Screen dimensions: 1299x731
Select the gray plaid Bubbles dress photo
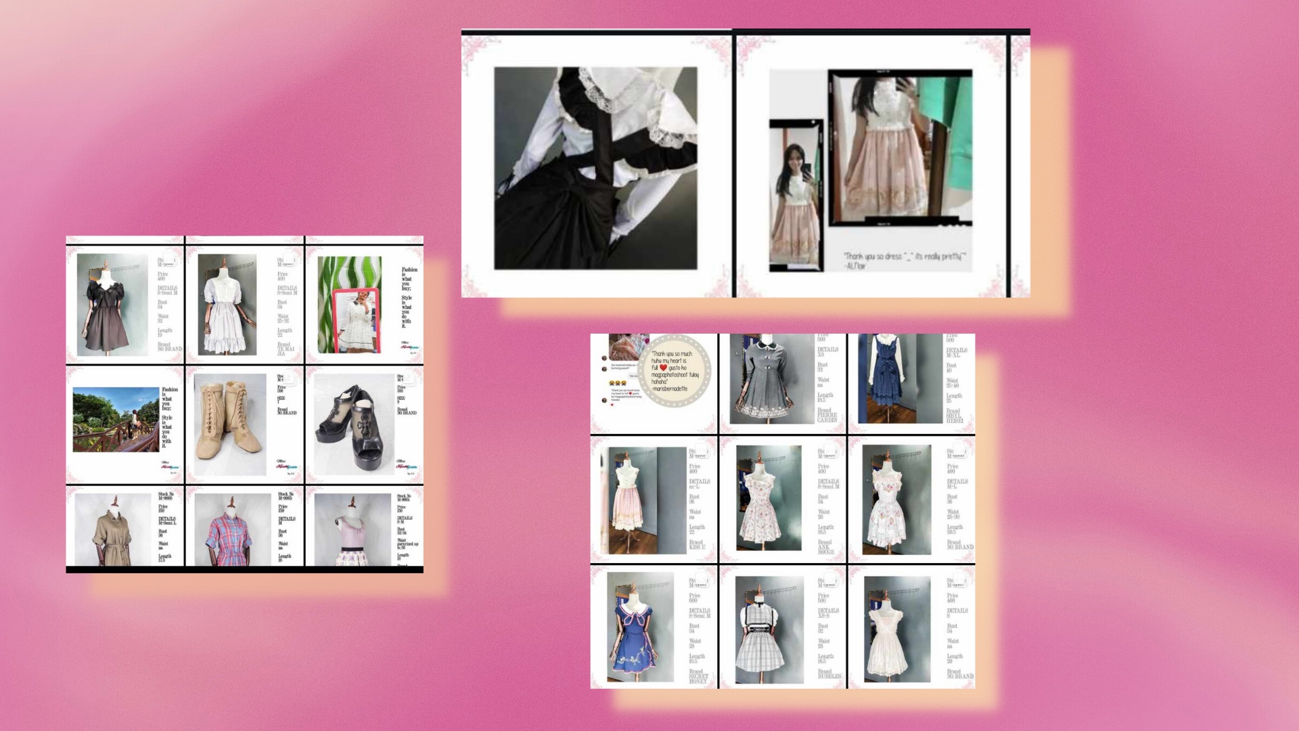point(769,629)
